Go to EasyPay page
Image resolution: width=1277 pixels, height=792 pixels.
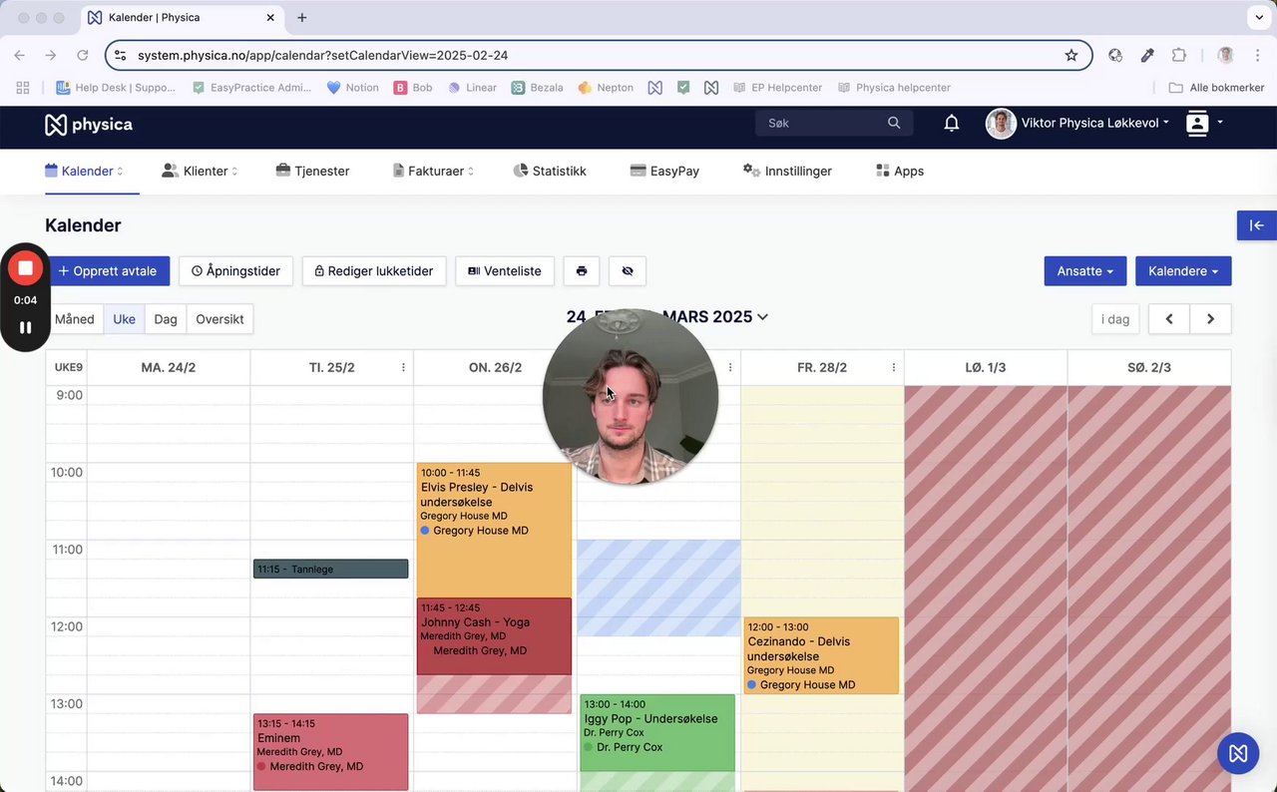click(664, 172)
